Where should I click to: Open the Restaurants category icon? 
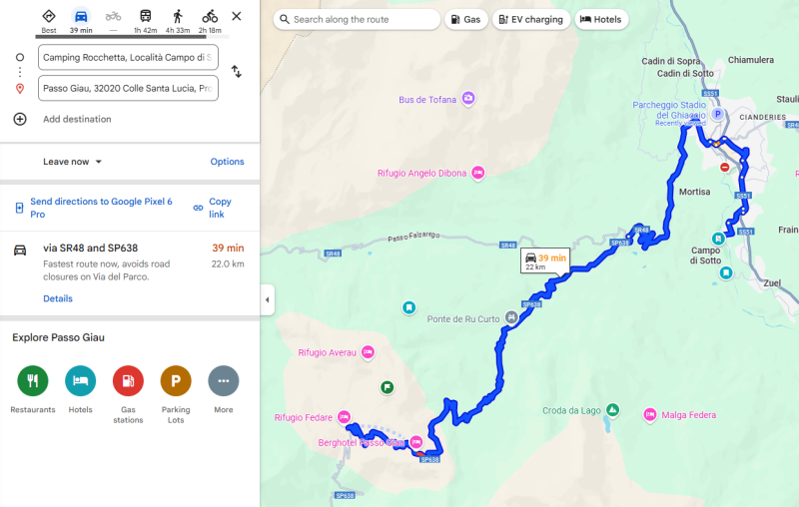pyautogui.click(x=33, y=380)
